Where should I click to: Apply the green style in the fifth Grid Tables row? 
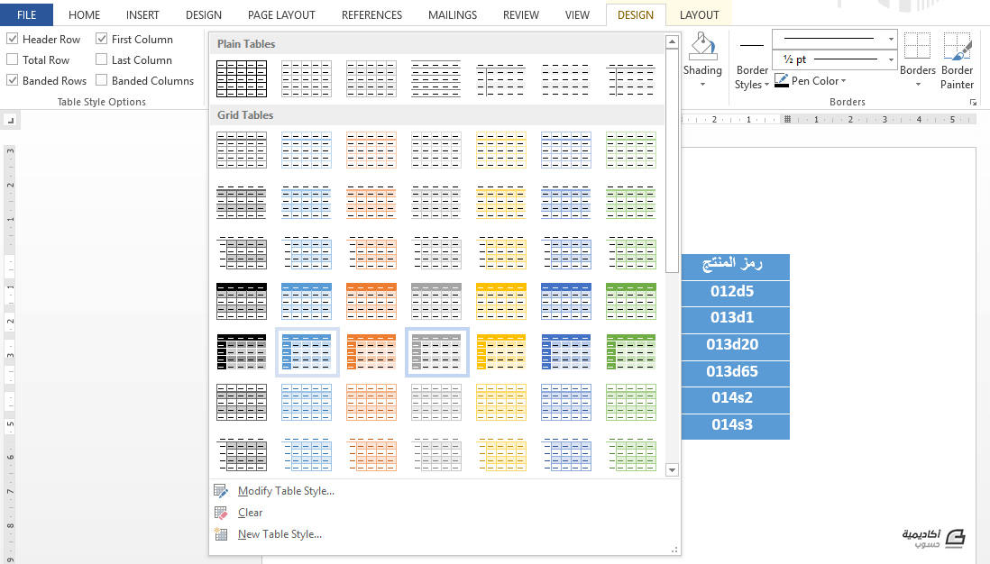tap(631, 352)
